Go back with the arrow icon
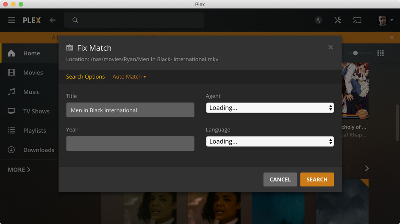The image size is (400, 224). [52, 20]
